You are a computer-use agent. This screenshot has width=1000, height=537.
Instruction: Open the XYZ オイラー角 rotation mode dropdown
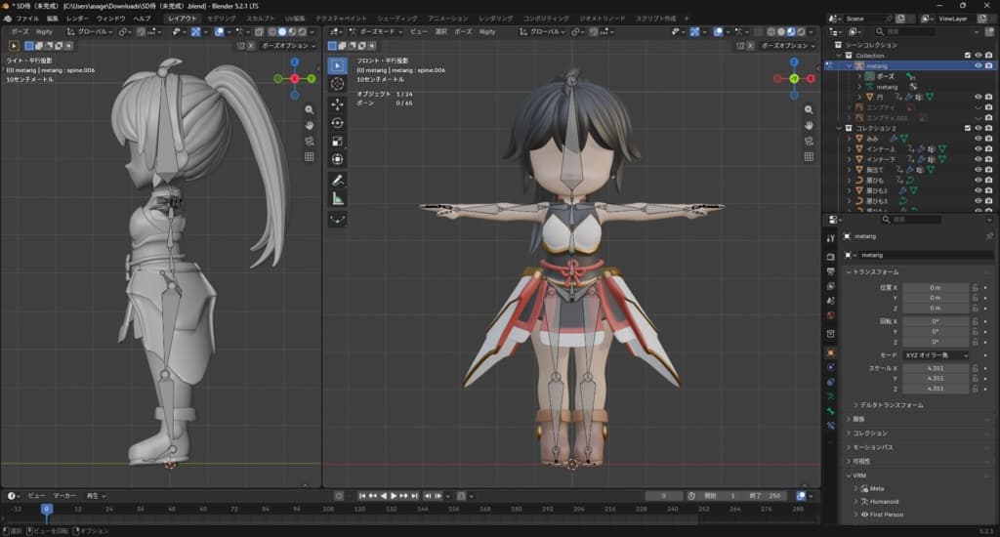(x=937, y=355)
